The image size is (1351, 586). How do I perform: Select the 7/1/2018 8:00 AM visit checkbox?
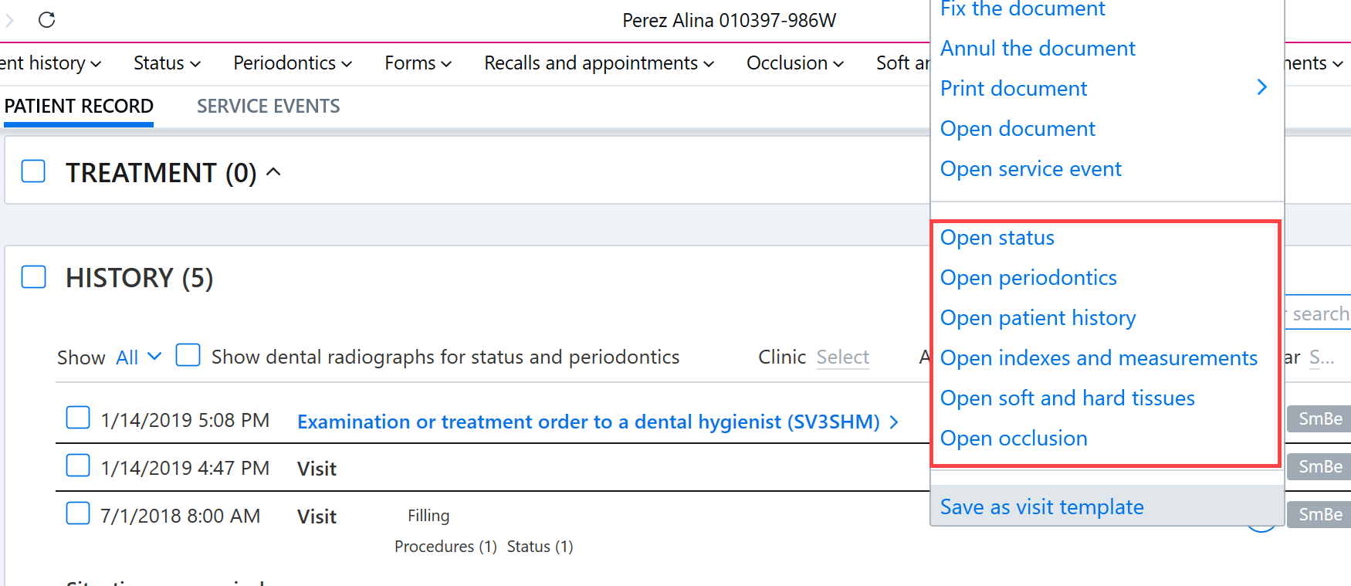pyautogui.click(x=78, y=513)
